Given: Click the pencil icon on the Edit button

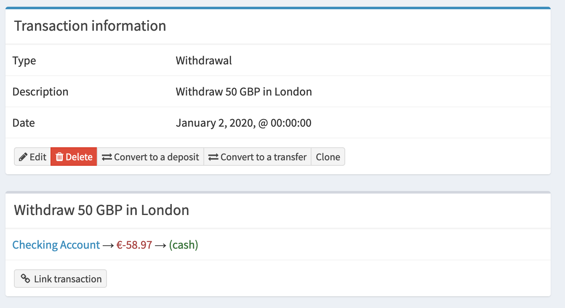Looking at the screenshot, I should (x=22, y=157).
